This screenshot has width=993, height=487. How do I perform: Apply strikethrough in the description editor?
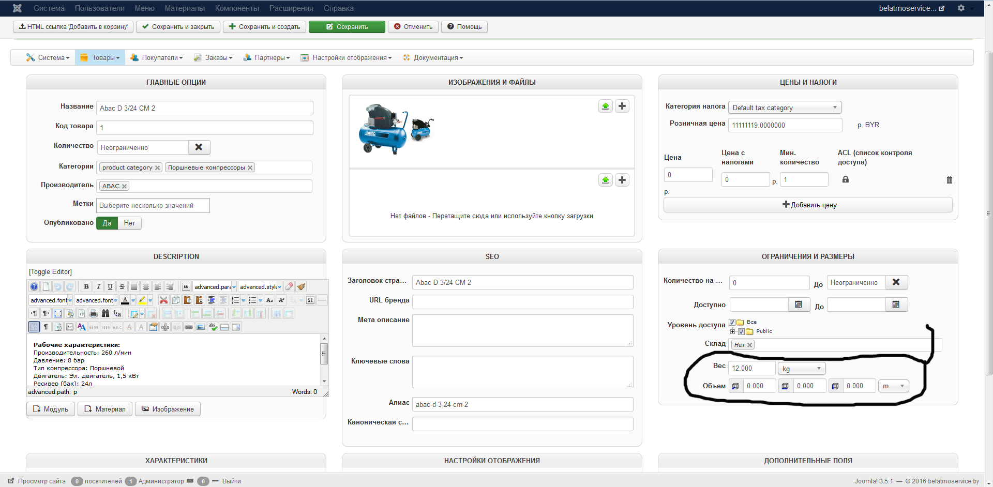tap(122, 287)
